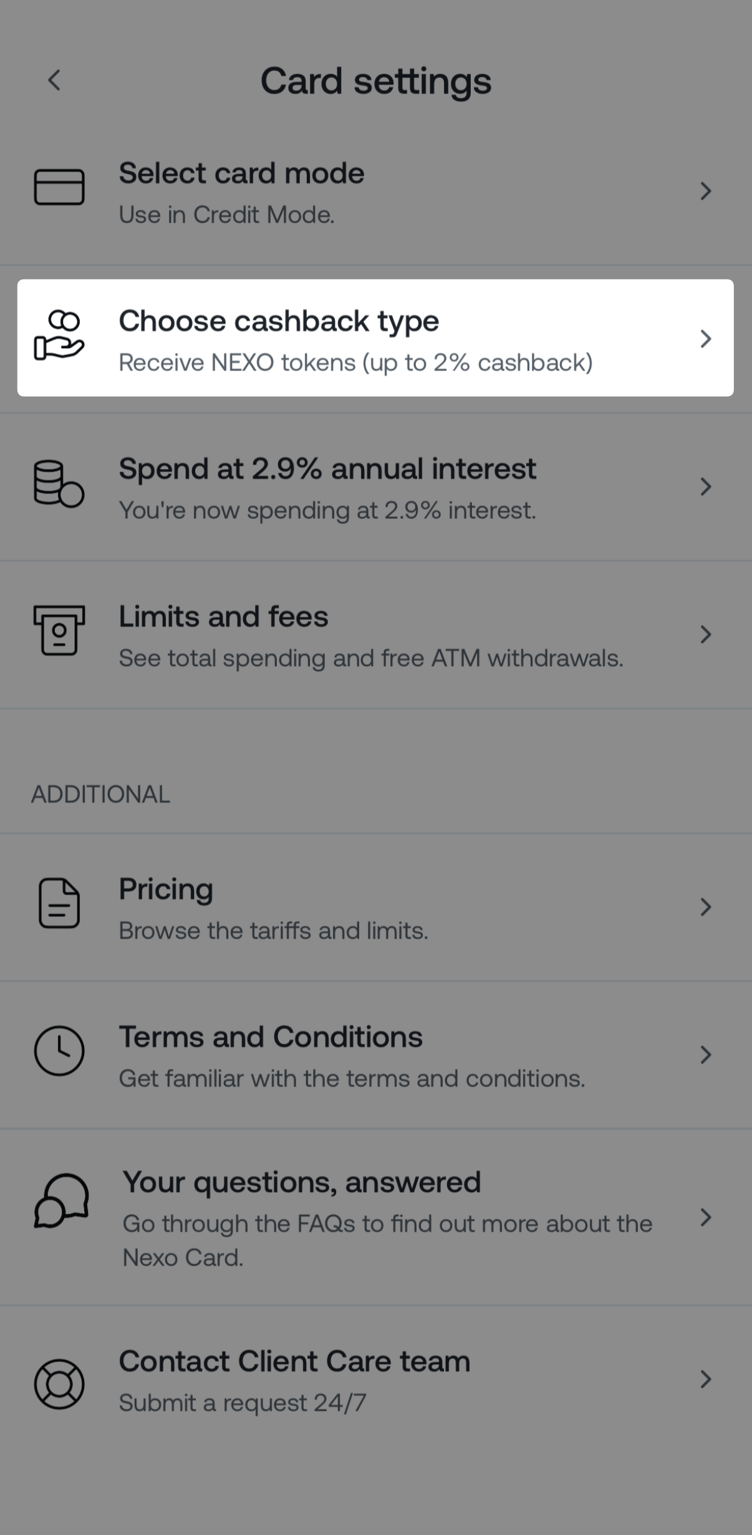Tap the ATM limits icon
This screenshot has width=752, height=1535.
59,630
